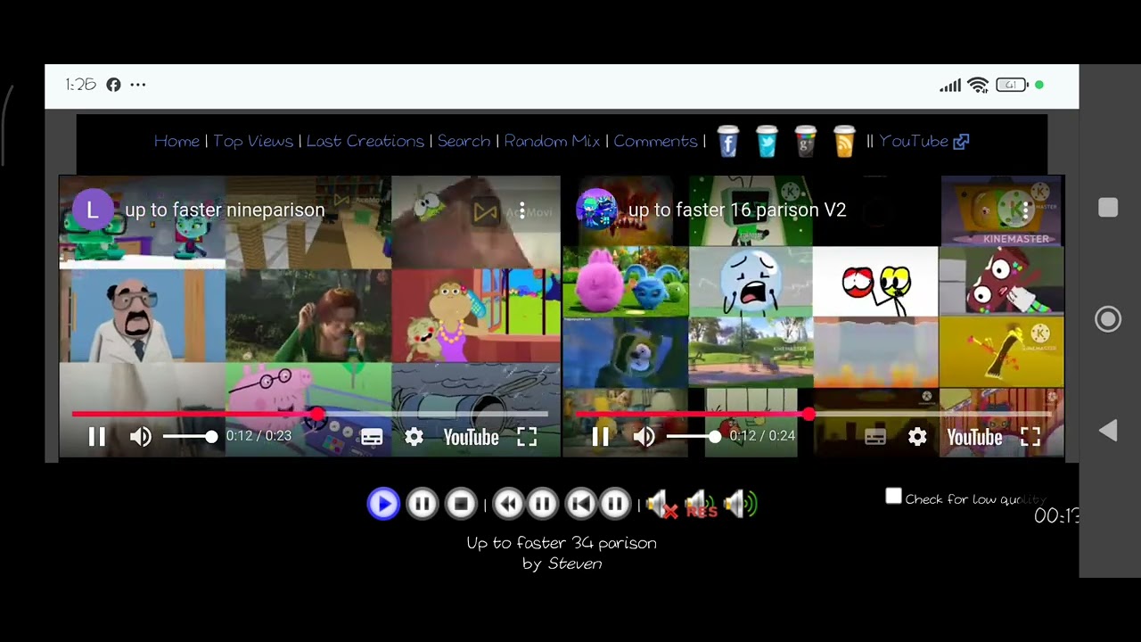Enable Check for low quality checkbox
The image size is (1141, 642).
click(893, 498)
